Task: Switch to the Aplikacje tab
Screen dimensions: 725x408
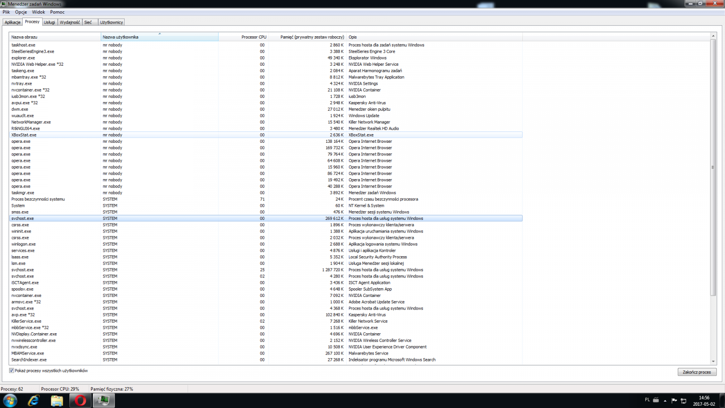Action: pos(13,22)
